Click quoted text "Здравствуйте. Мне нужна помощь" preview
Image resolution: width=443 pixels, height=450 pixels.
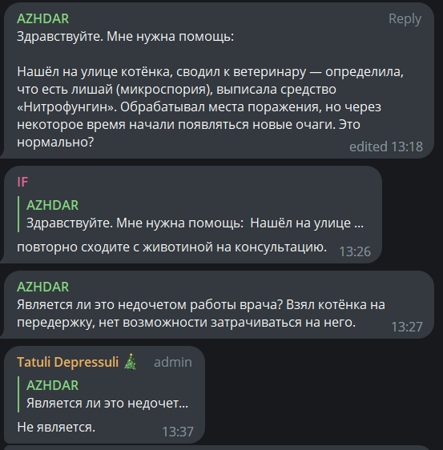pos(135,223)
